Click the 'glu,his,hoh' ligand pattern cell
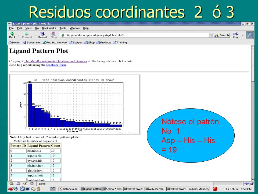 point(38,171)
